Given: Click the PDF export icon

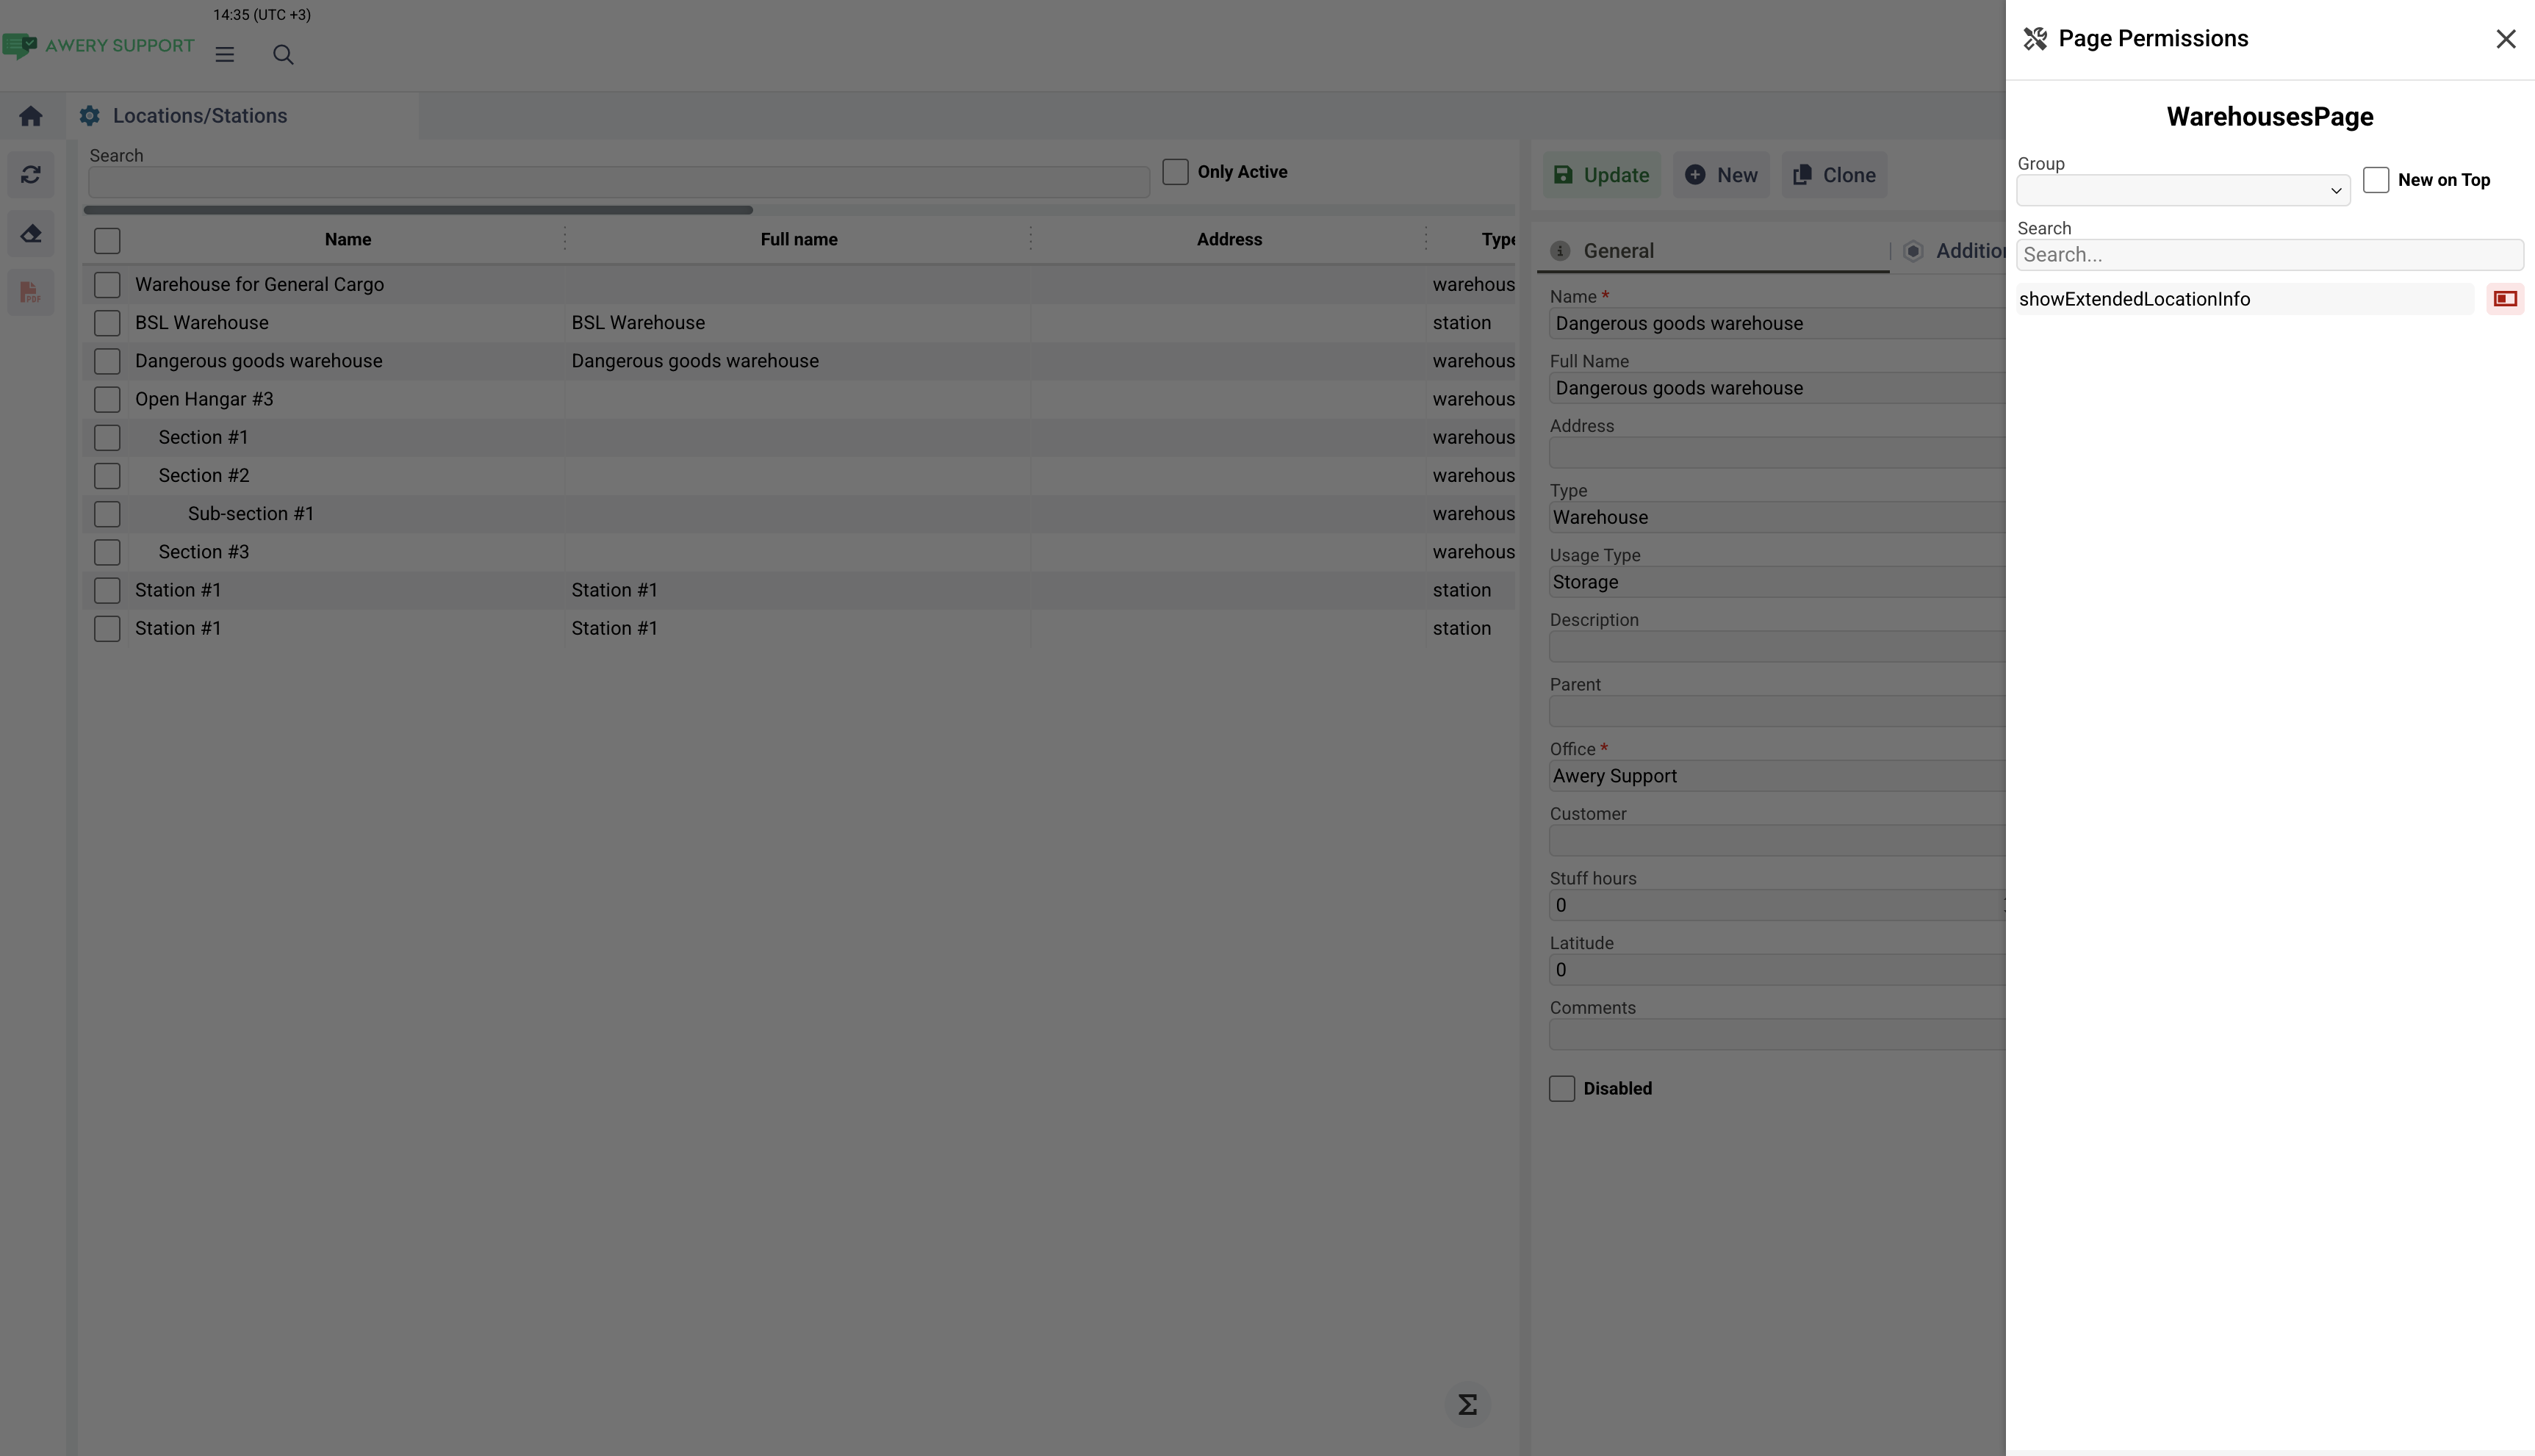Looking at the screenshot, I should tap(30, 293).
